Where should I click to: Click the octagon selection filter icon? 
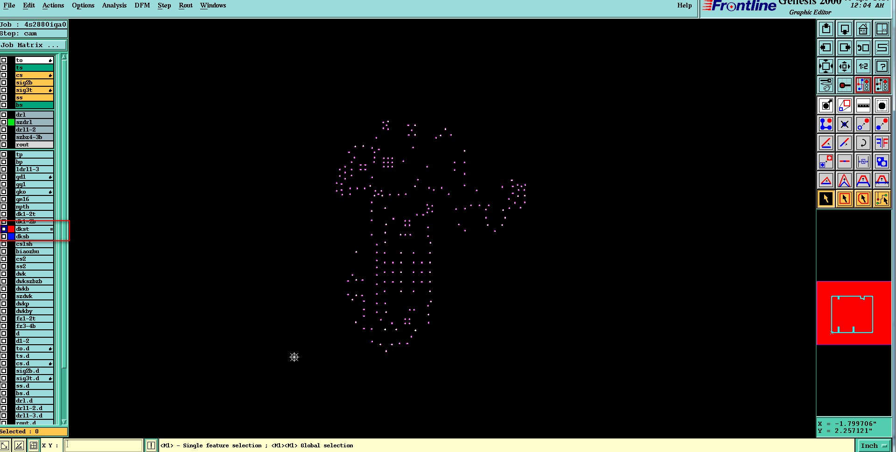click(x=882, y=105)
